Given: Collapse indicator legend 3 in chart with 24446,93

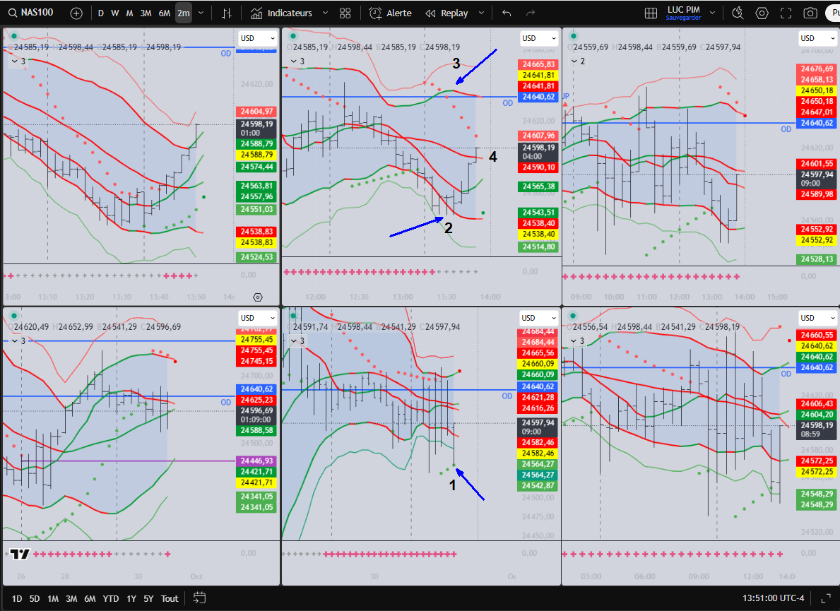Looking at the screenshot, I should tap(18, 340).
